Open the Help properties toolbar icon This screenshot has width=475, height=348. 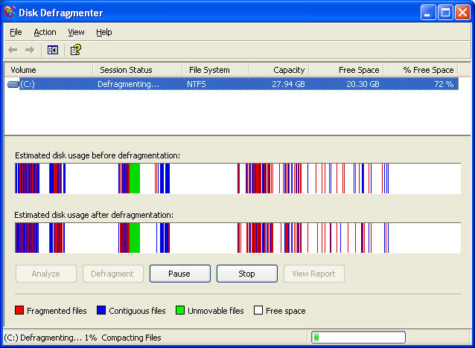click(x=76, y=50)
